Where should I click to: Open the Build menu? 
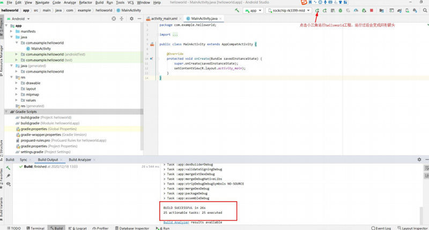(99, 3)
